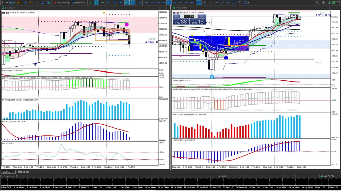Open the templates/profiles dropdown icon
The height and width of the screenshot is (191, 341).
click(12, 2)
